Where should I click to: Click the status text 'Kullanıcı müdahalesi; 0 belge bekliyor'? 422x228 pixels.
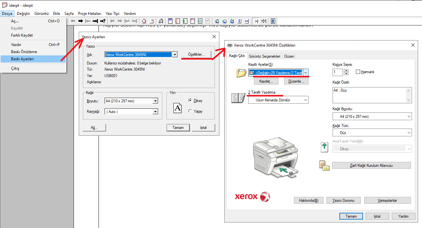(x=133, y=63)
